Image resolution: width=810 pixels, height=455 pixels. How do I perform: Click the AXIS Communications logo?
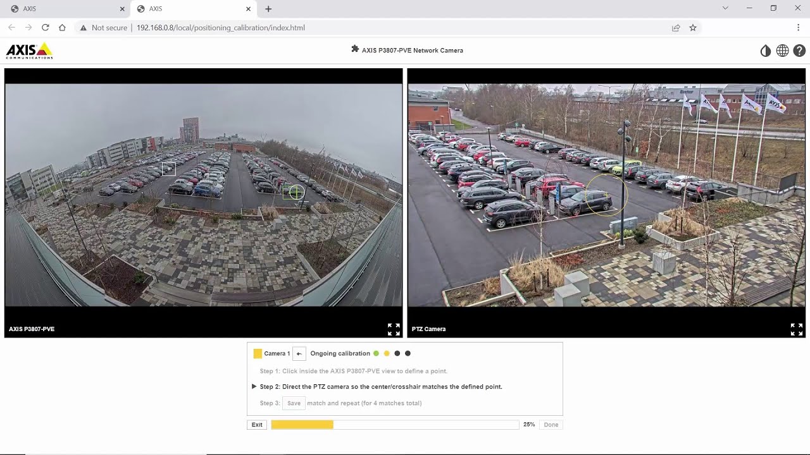tap(30, 51)
